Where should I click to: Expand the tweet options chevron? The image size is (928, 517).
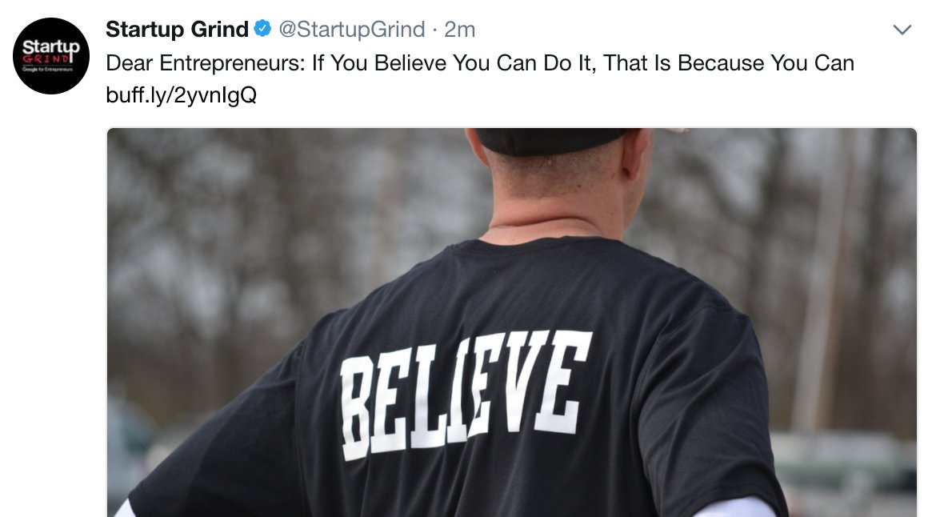click(x=902, y=30)
